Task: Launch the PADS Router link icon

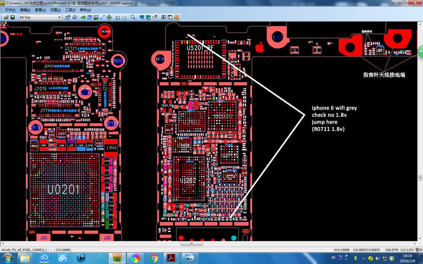Action: click(x=176, y=17)
